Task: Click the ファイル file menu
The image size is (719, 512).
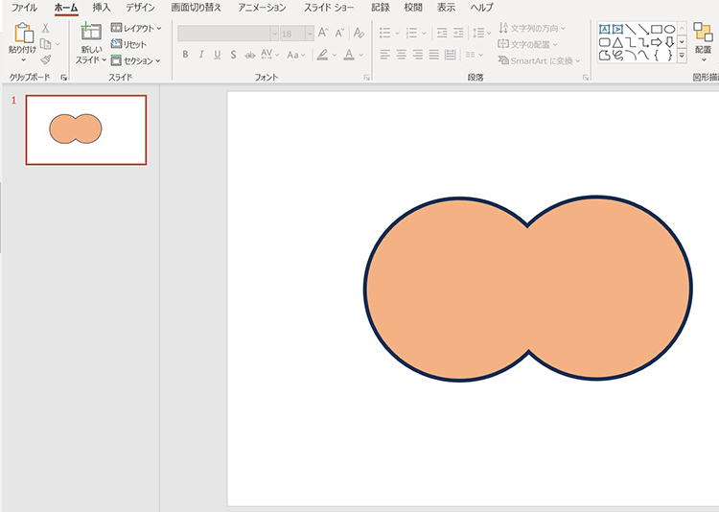Action: pos(24,8)
